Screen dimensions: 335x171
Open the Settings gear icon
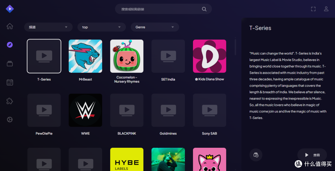pyautogui.click(x=10, y=120)
